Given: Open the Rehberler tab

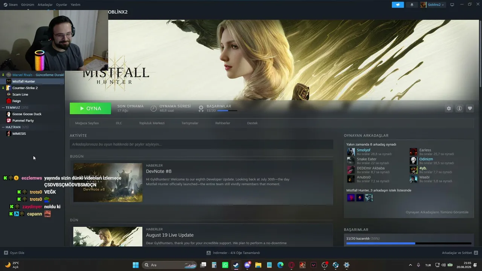Looking at the screenshot, I should (223, 123).
